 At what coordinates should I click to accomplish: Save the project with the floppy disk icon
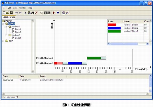click(11, 13)
